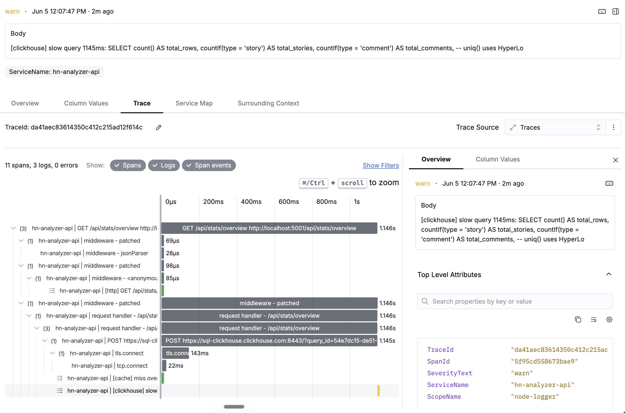Click green cache miss log marker
Screen dimensions: 625x413
click(163, 378)
